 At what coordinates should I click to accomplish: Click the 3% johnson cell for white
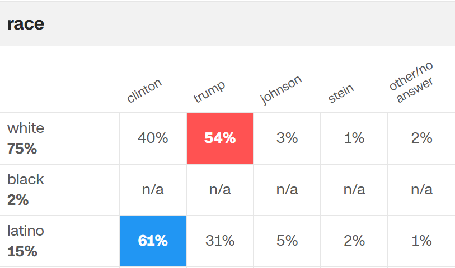[287, 138]
